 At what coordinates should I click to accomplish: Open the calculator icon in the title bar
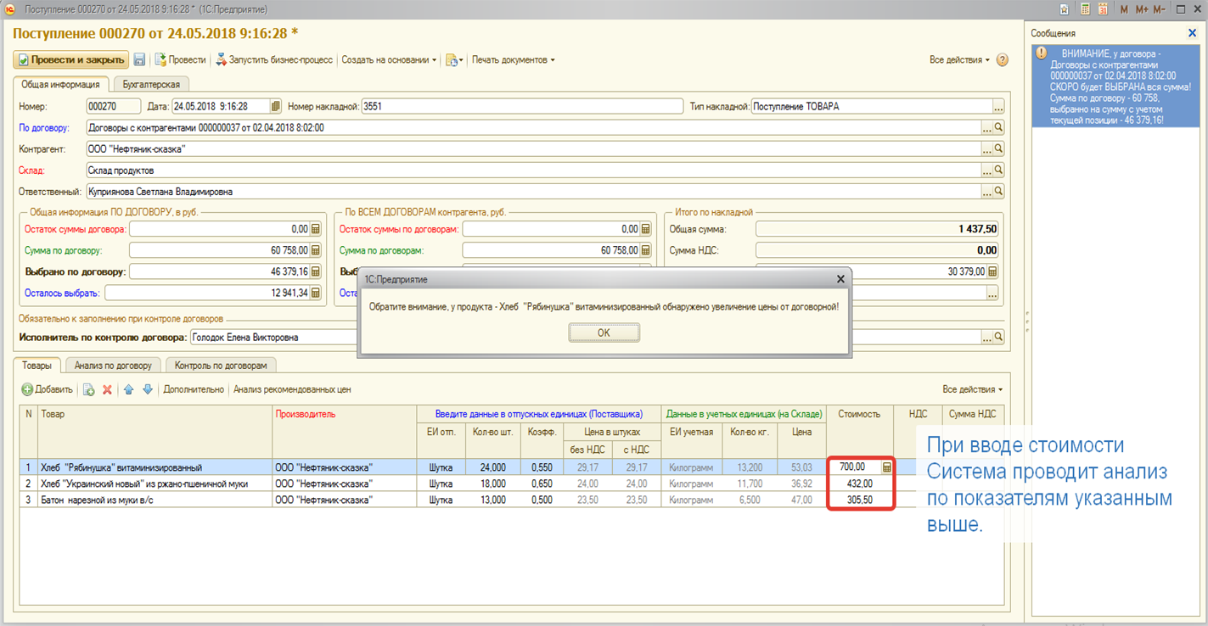(x=1085, y=9)
